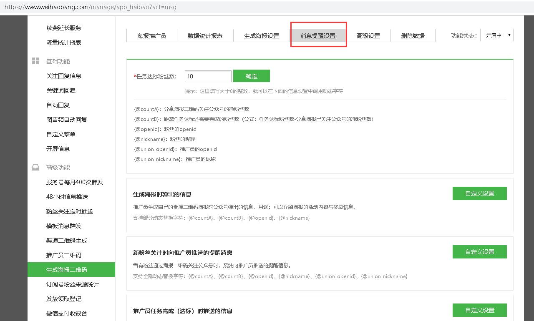Click the {@countA} variable description line
The width and height of the screenshot is (534, 321).
point(191,109)
